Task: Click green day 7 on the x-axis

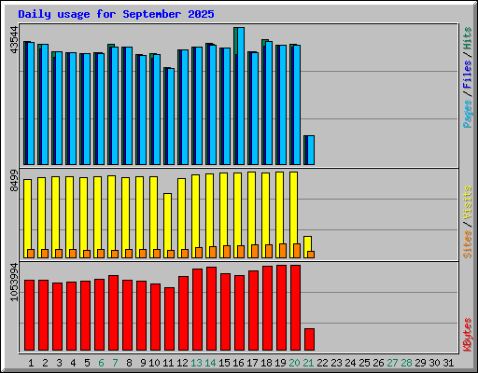Action: tap(115, 363)
